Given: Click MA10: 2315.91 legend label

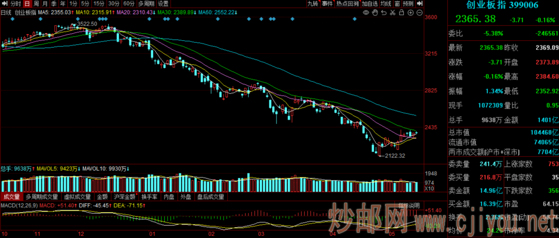Looking at the screenshot, I should [x=95, y=12].
